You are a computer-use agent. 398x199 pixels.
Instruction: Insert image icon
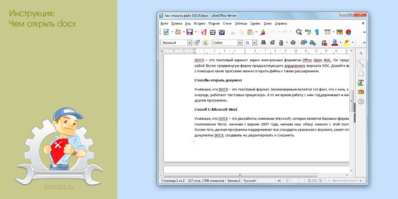click(x=340, y=32)
